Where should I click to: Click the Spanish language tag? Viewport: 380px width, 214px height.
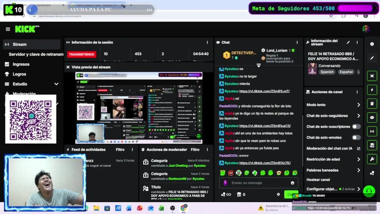pyautogui.click(x=327, y=72)
